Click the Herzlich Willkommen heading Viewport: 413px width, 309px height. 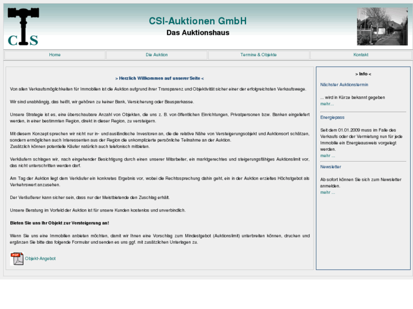(x=160, y=78)
